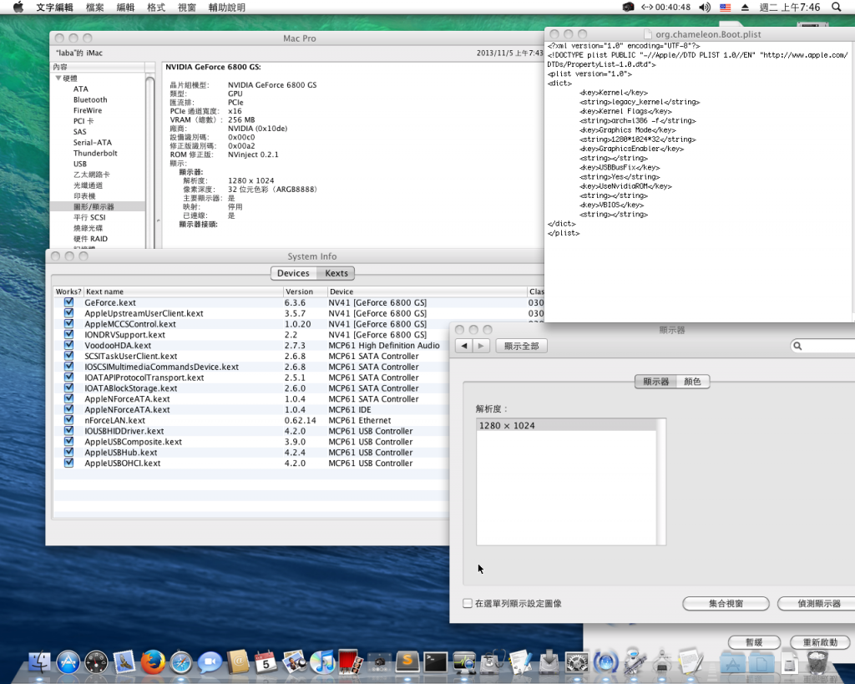855x684 pixels.
Task: Click the 暫緩 (Later) button
Action: point(754,642)
